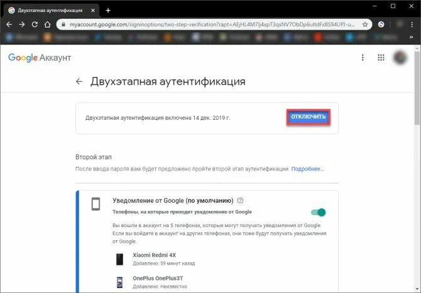Open a new tab with the plus button
421x293 pixels.
[108, 10]
